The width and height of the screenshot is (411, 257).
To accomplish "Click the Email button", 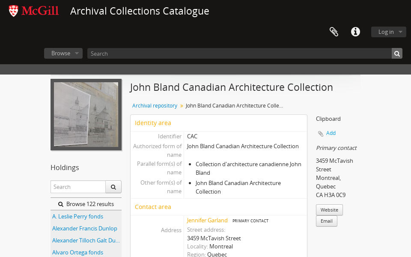I will coord(326,221).
